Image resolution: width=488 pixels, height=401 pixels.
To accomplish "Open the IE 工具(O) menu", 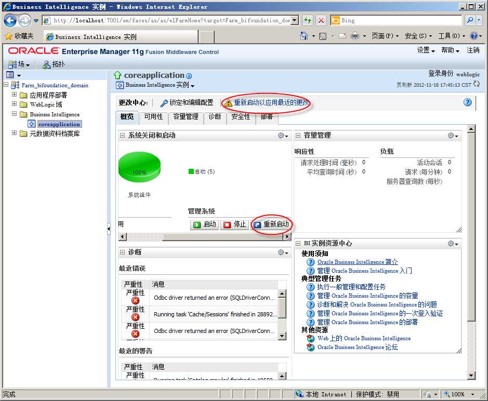I will pos(452,36).
